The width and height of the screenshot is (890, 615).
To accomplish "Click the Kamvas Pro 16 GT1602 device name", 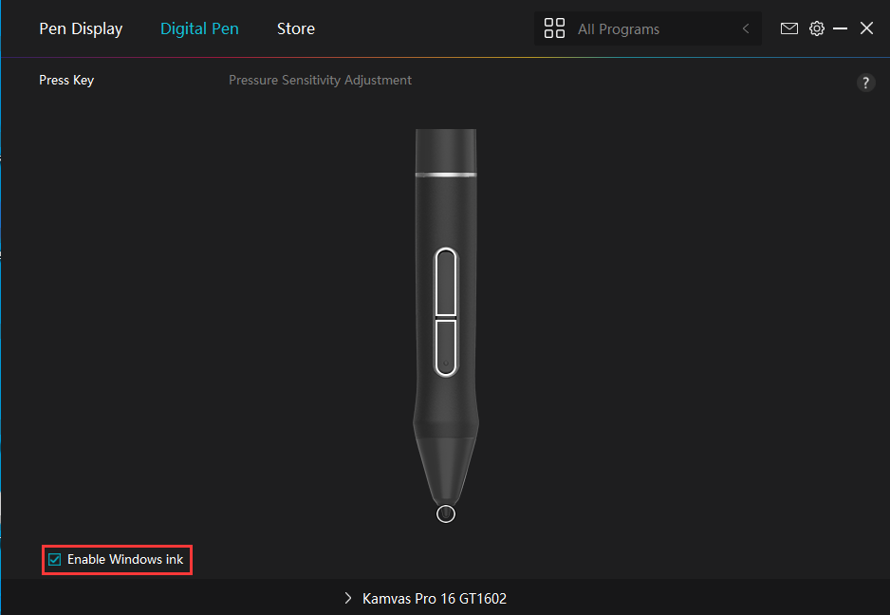I will [435, 599].
